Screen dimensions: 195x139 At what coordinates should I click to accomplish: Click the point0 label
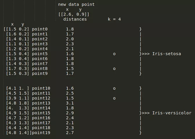40,29
